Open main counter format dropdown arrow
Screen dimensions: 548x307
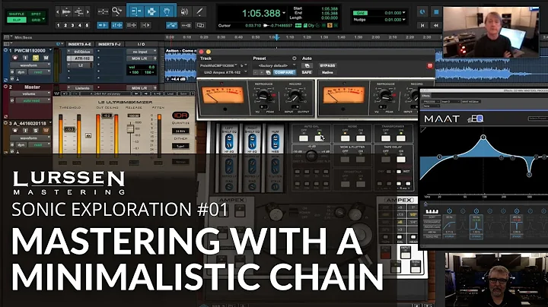(x=284, y=13)
